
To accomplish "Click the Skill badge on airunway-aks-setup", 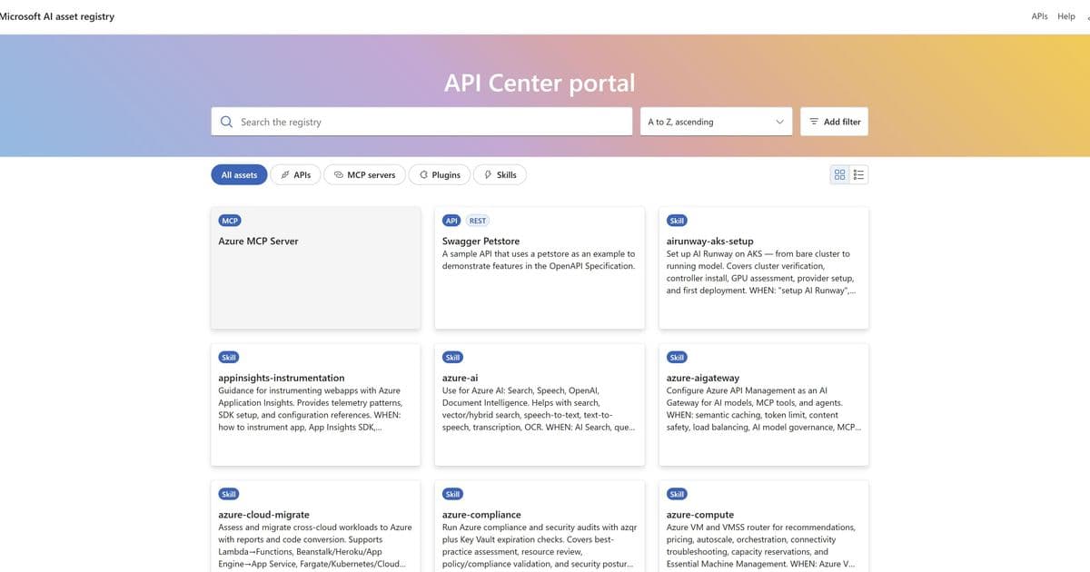I will coord(677,221).
